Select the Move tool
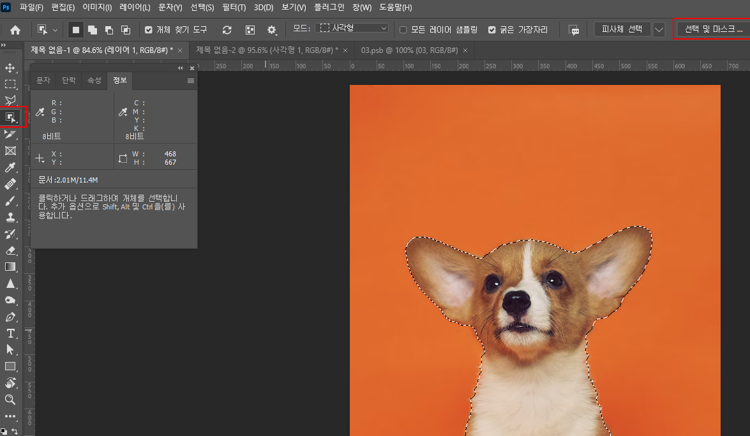 pos(10,68)
